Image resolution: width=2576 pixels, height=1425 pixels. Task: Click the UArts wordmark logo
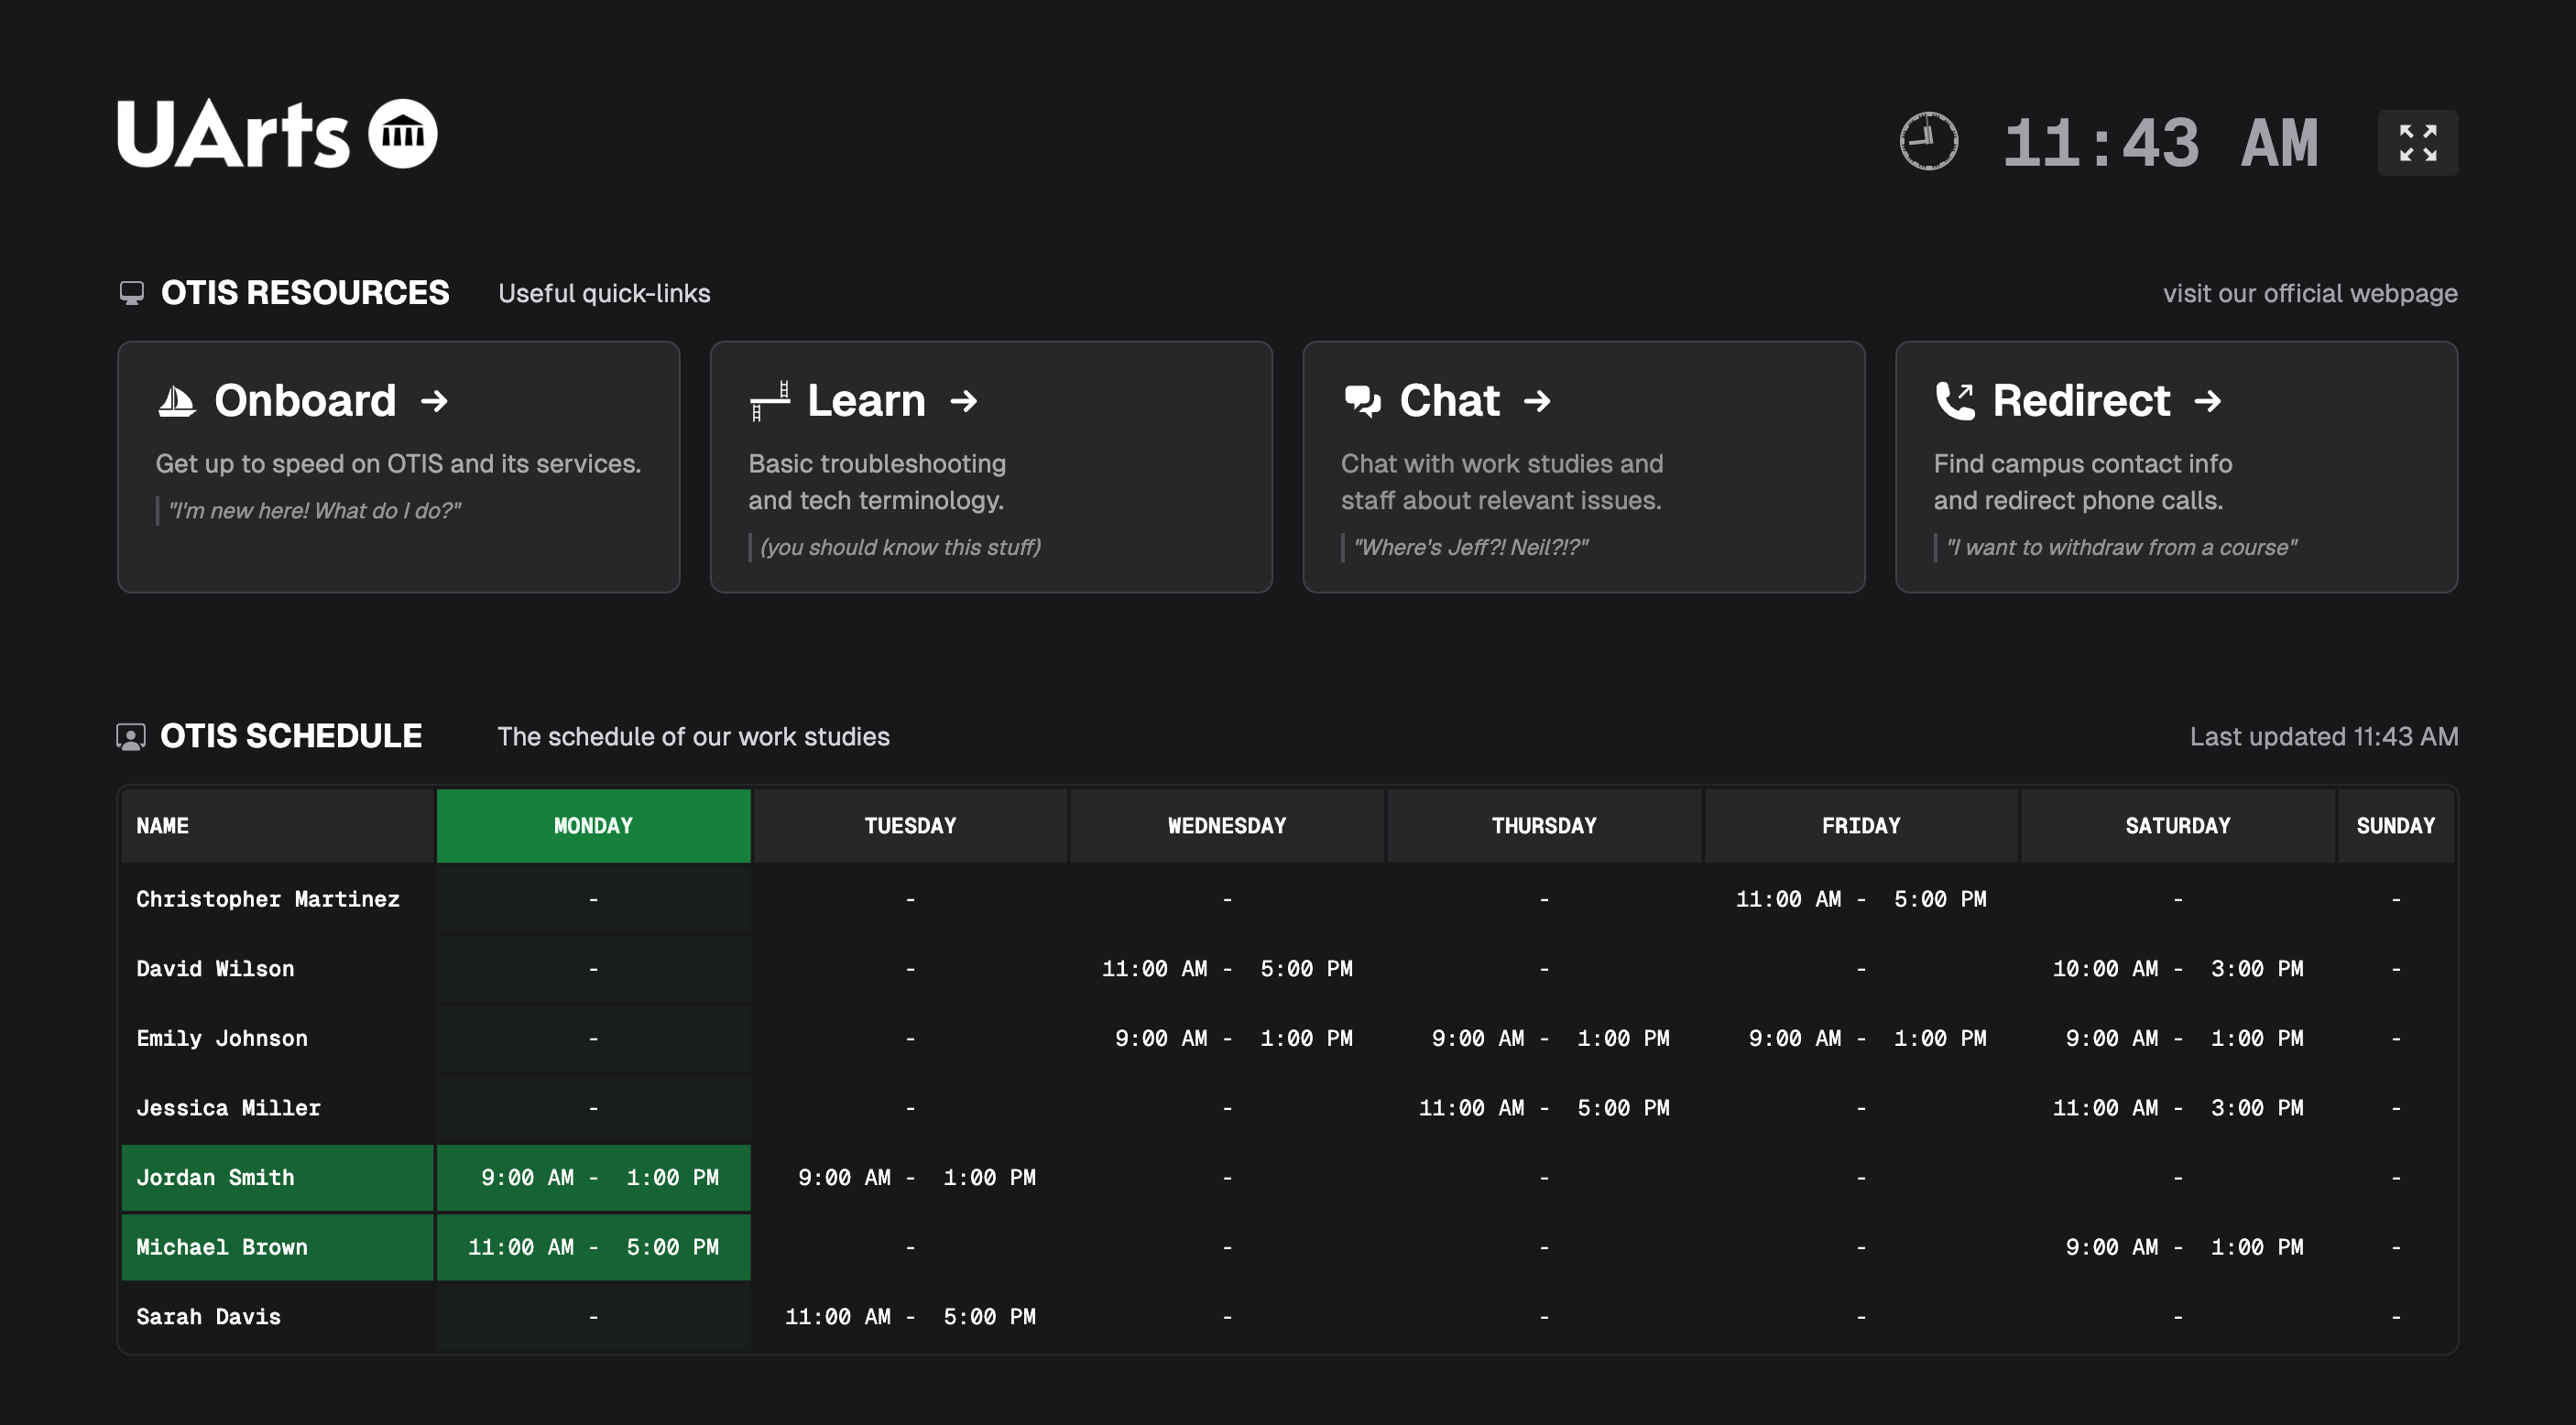pyautogui.click(x=233, y=134)
